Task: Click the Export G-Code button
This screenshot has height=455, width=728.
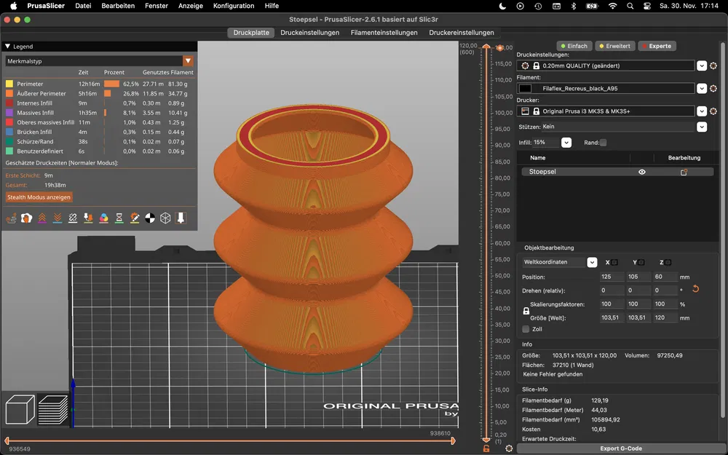Action: [620, 448]
